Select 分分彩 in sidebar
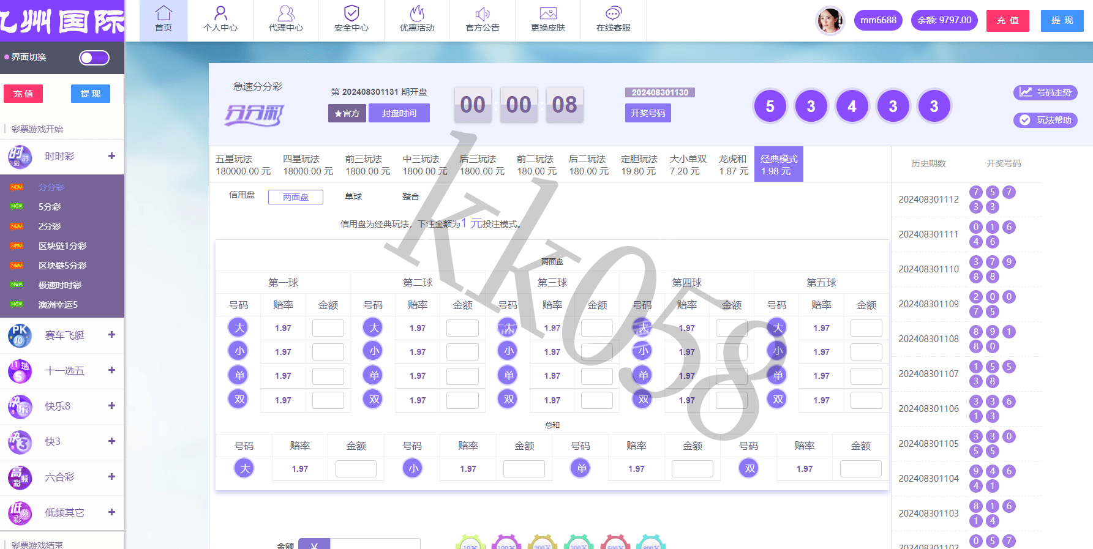This screenshot has height=549, width=1093. tap(51, 187)
